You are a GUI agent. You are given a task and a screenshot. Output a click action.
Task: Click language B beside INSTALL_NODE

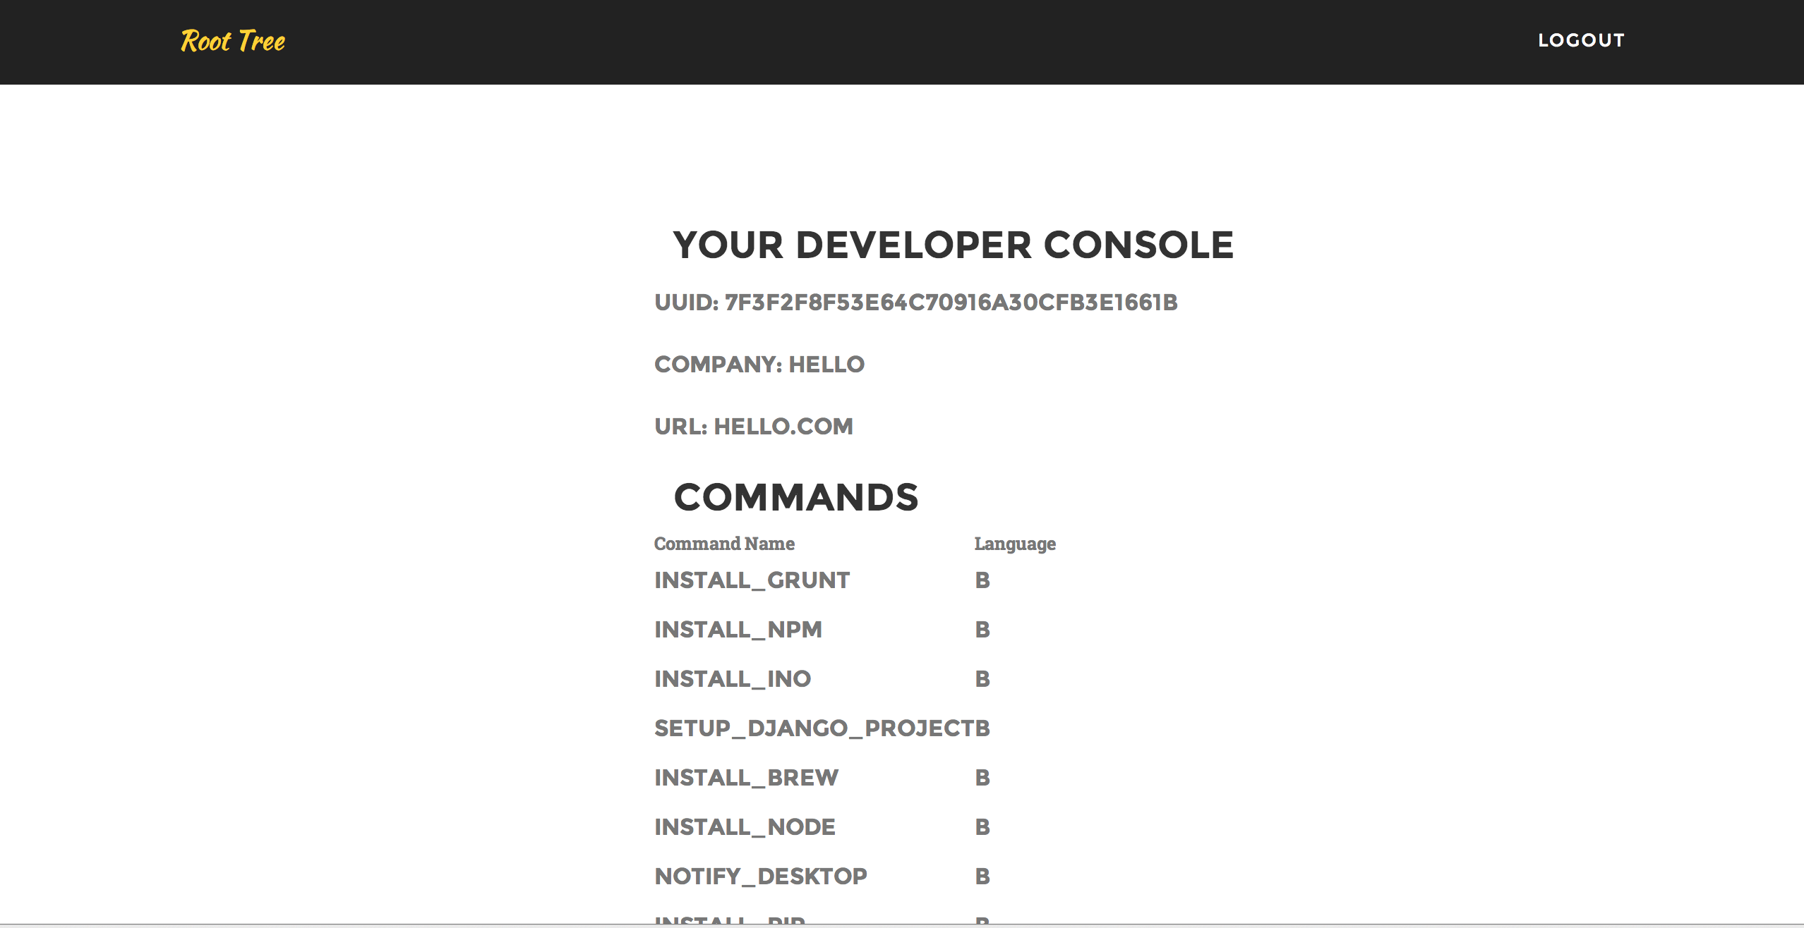pyautogui.click(x=982, y=827)
